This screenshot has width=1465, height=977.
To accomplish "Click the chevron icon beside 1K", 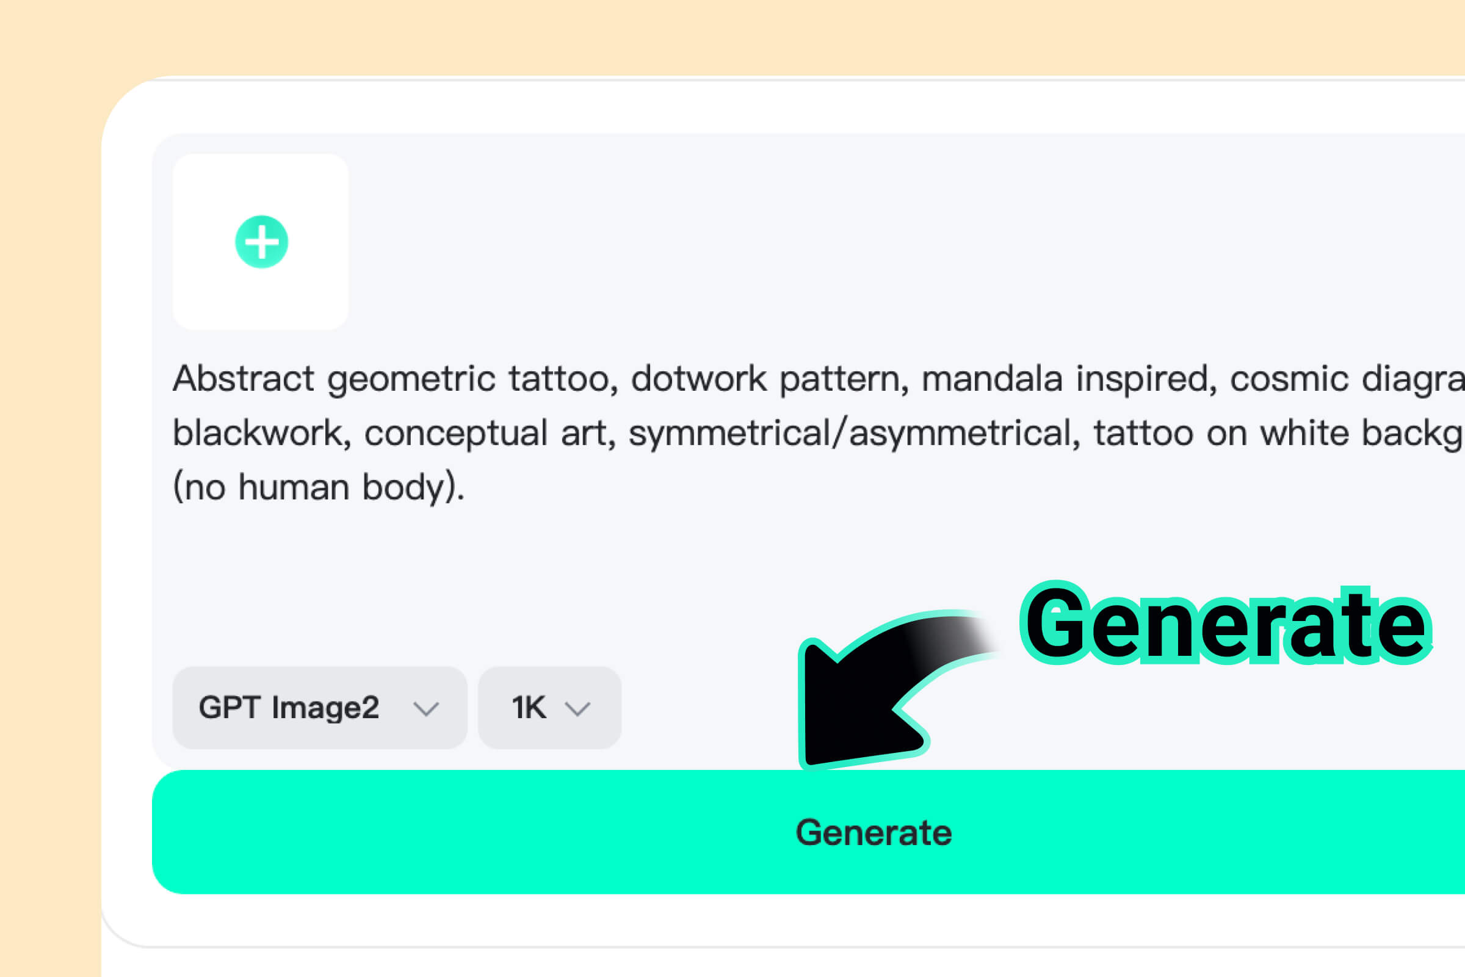I will click(x=577, y=708).
